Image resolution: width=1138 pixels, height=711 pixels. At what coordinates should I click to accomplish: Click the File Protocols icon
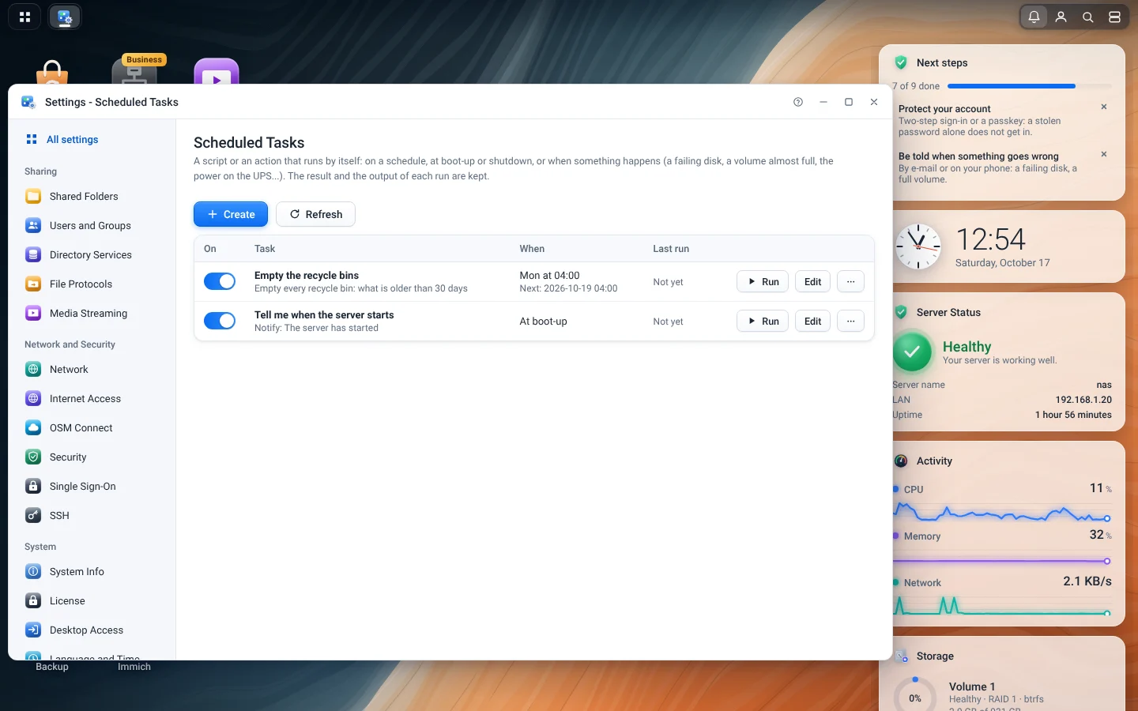click(x=33, y=284)
